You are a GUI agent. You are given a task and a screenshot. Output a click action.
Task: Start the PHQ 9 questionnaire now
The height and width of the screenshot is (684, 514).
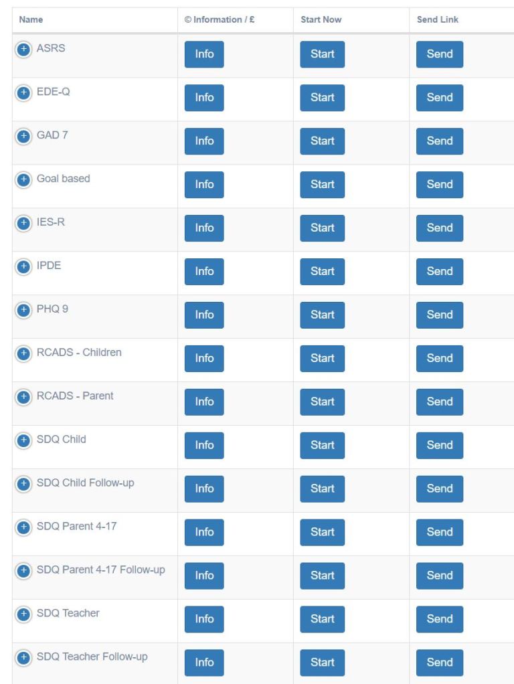tap(322, 315)
